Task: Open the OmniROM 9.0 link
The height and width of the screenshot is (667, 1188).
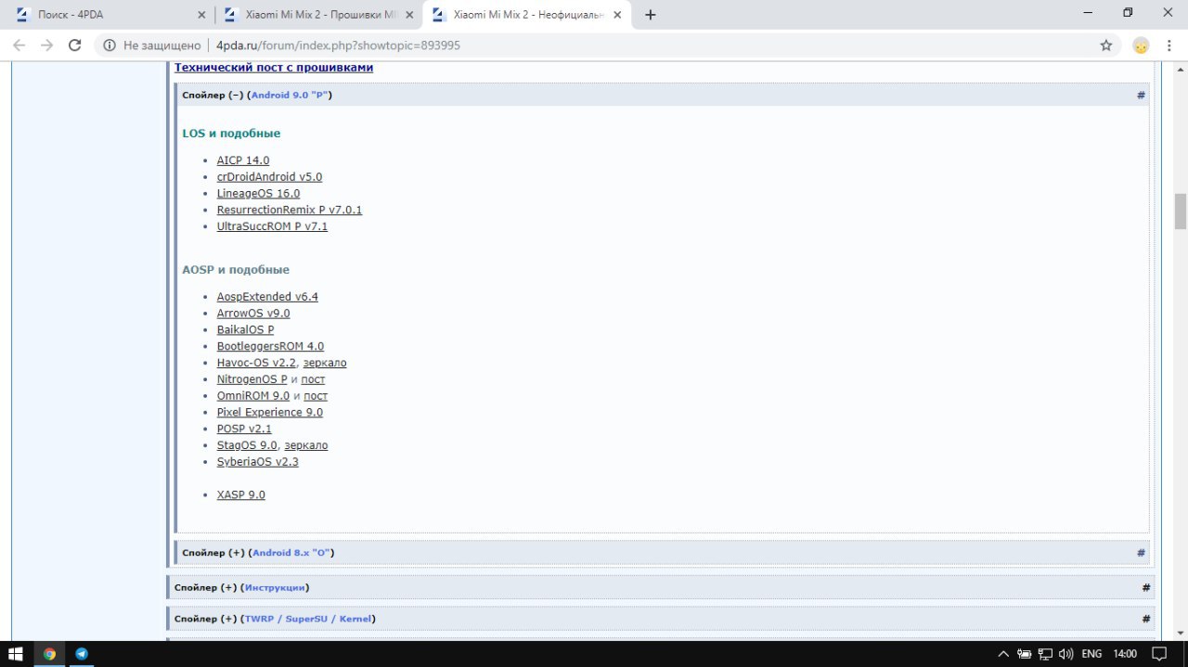Action: (253, 396)
